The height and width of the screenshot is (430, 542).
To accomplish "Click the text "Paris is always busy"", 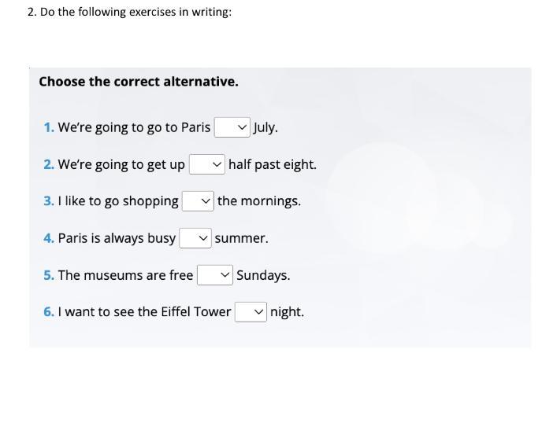I will coord(117,238).
